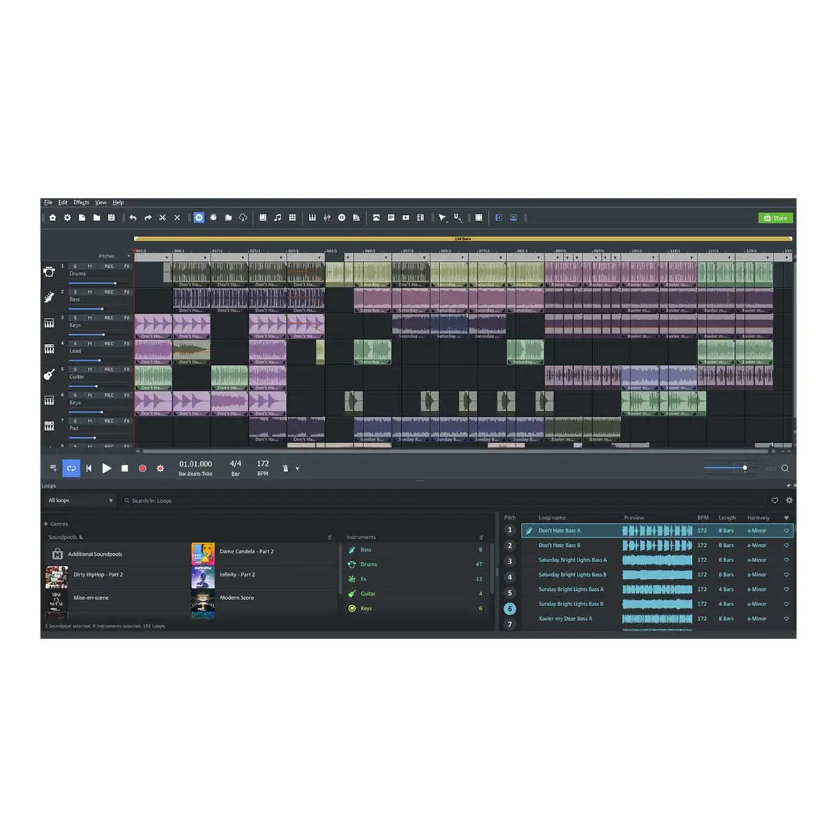Screen dimensions: 837x837
Task: Click the metronome icon near the BPM display
Action: pos(285,468)
